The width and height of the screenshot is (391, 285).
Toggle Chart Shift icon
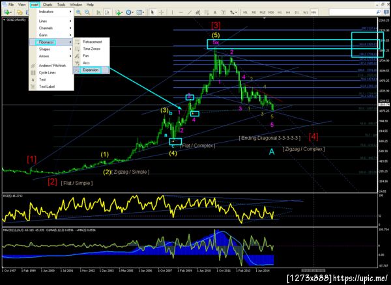(107, 12)
